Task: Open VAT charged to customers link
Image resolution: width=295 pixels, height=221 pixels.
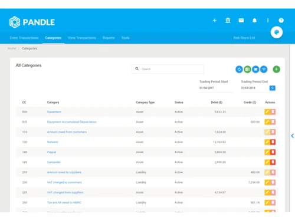Action: (x=64, y=183)
